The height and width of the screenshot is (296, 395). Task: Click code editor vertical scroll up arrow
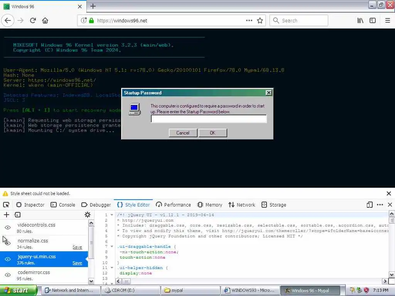click(x=392, y=214)
